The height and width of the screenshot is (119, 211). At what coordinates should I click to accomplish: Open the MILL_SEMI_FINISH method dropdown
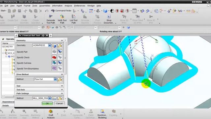point(50,98)
